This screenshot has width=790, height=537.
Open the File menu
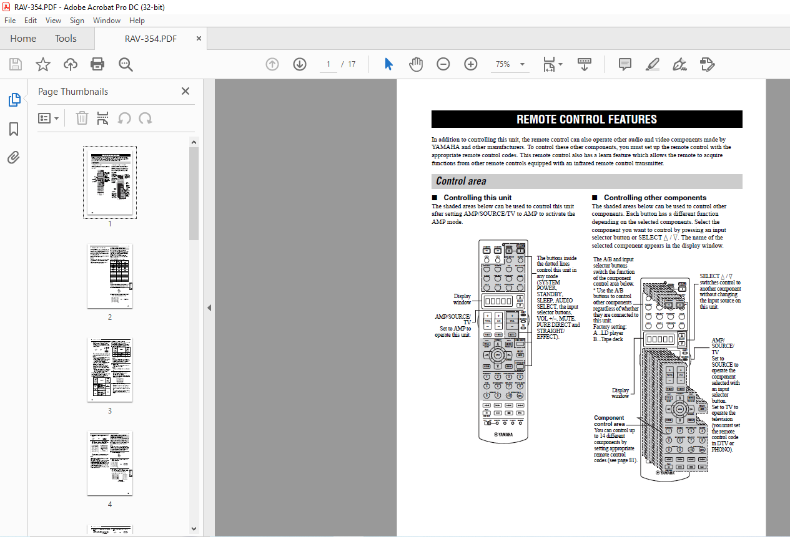point(10,21)
